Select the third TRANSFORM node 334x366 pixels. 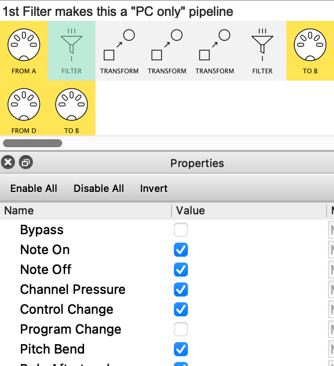(215, 50)
